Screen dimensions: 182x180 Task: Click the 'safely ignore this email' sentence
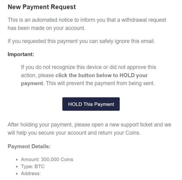[x=127, y=41]
